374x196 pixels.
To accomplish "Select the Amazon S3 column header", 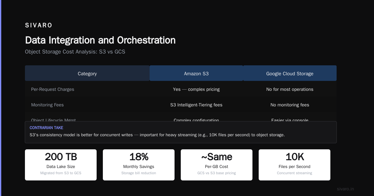I will (196, 73).
